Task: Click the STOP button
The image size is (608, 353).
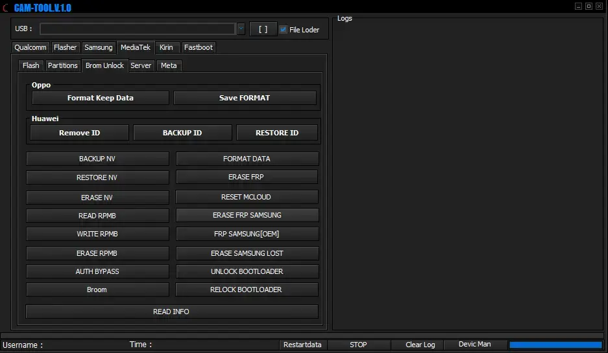Action: click(358, 345)
